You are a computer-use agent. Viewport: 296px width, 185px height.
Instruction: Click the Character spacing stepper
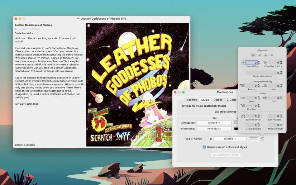[281, 63]
